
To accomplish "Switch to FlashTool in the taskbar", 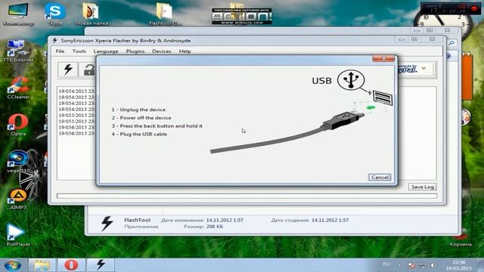I will (101, 265).
